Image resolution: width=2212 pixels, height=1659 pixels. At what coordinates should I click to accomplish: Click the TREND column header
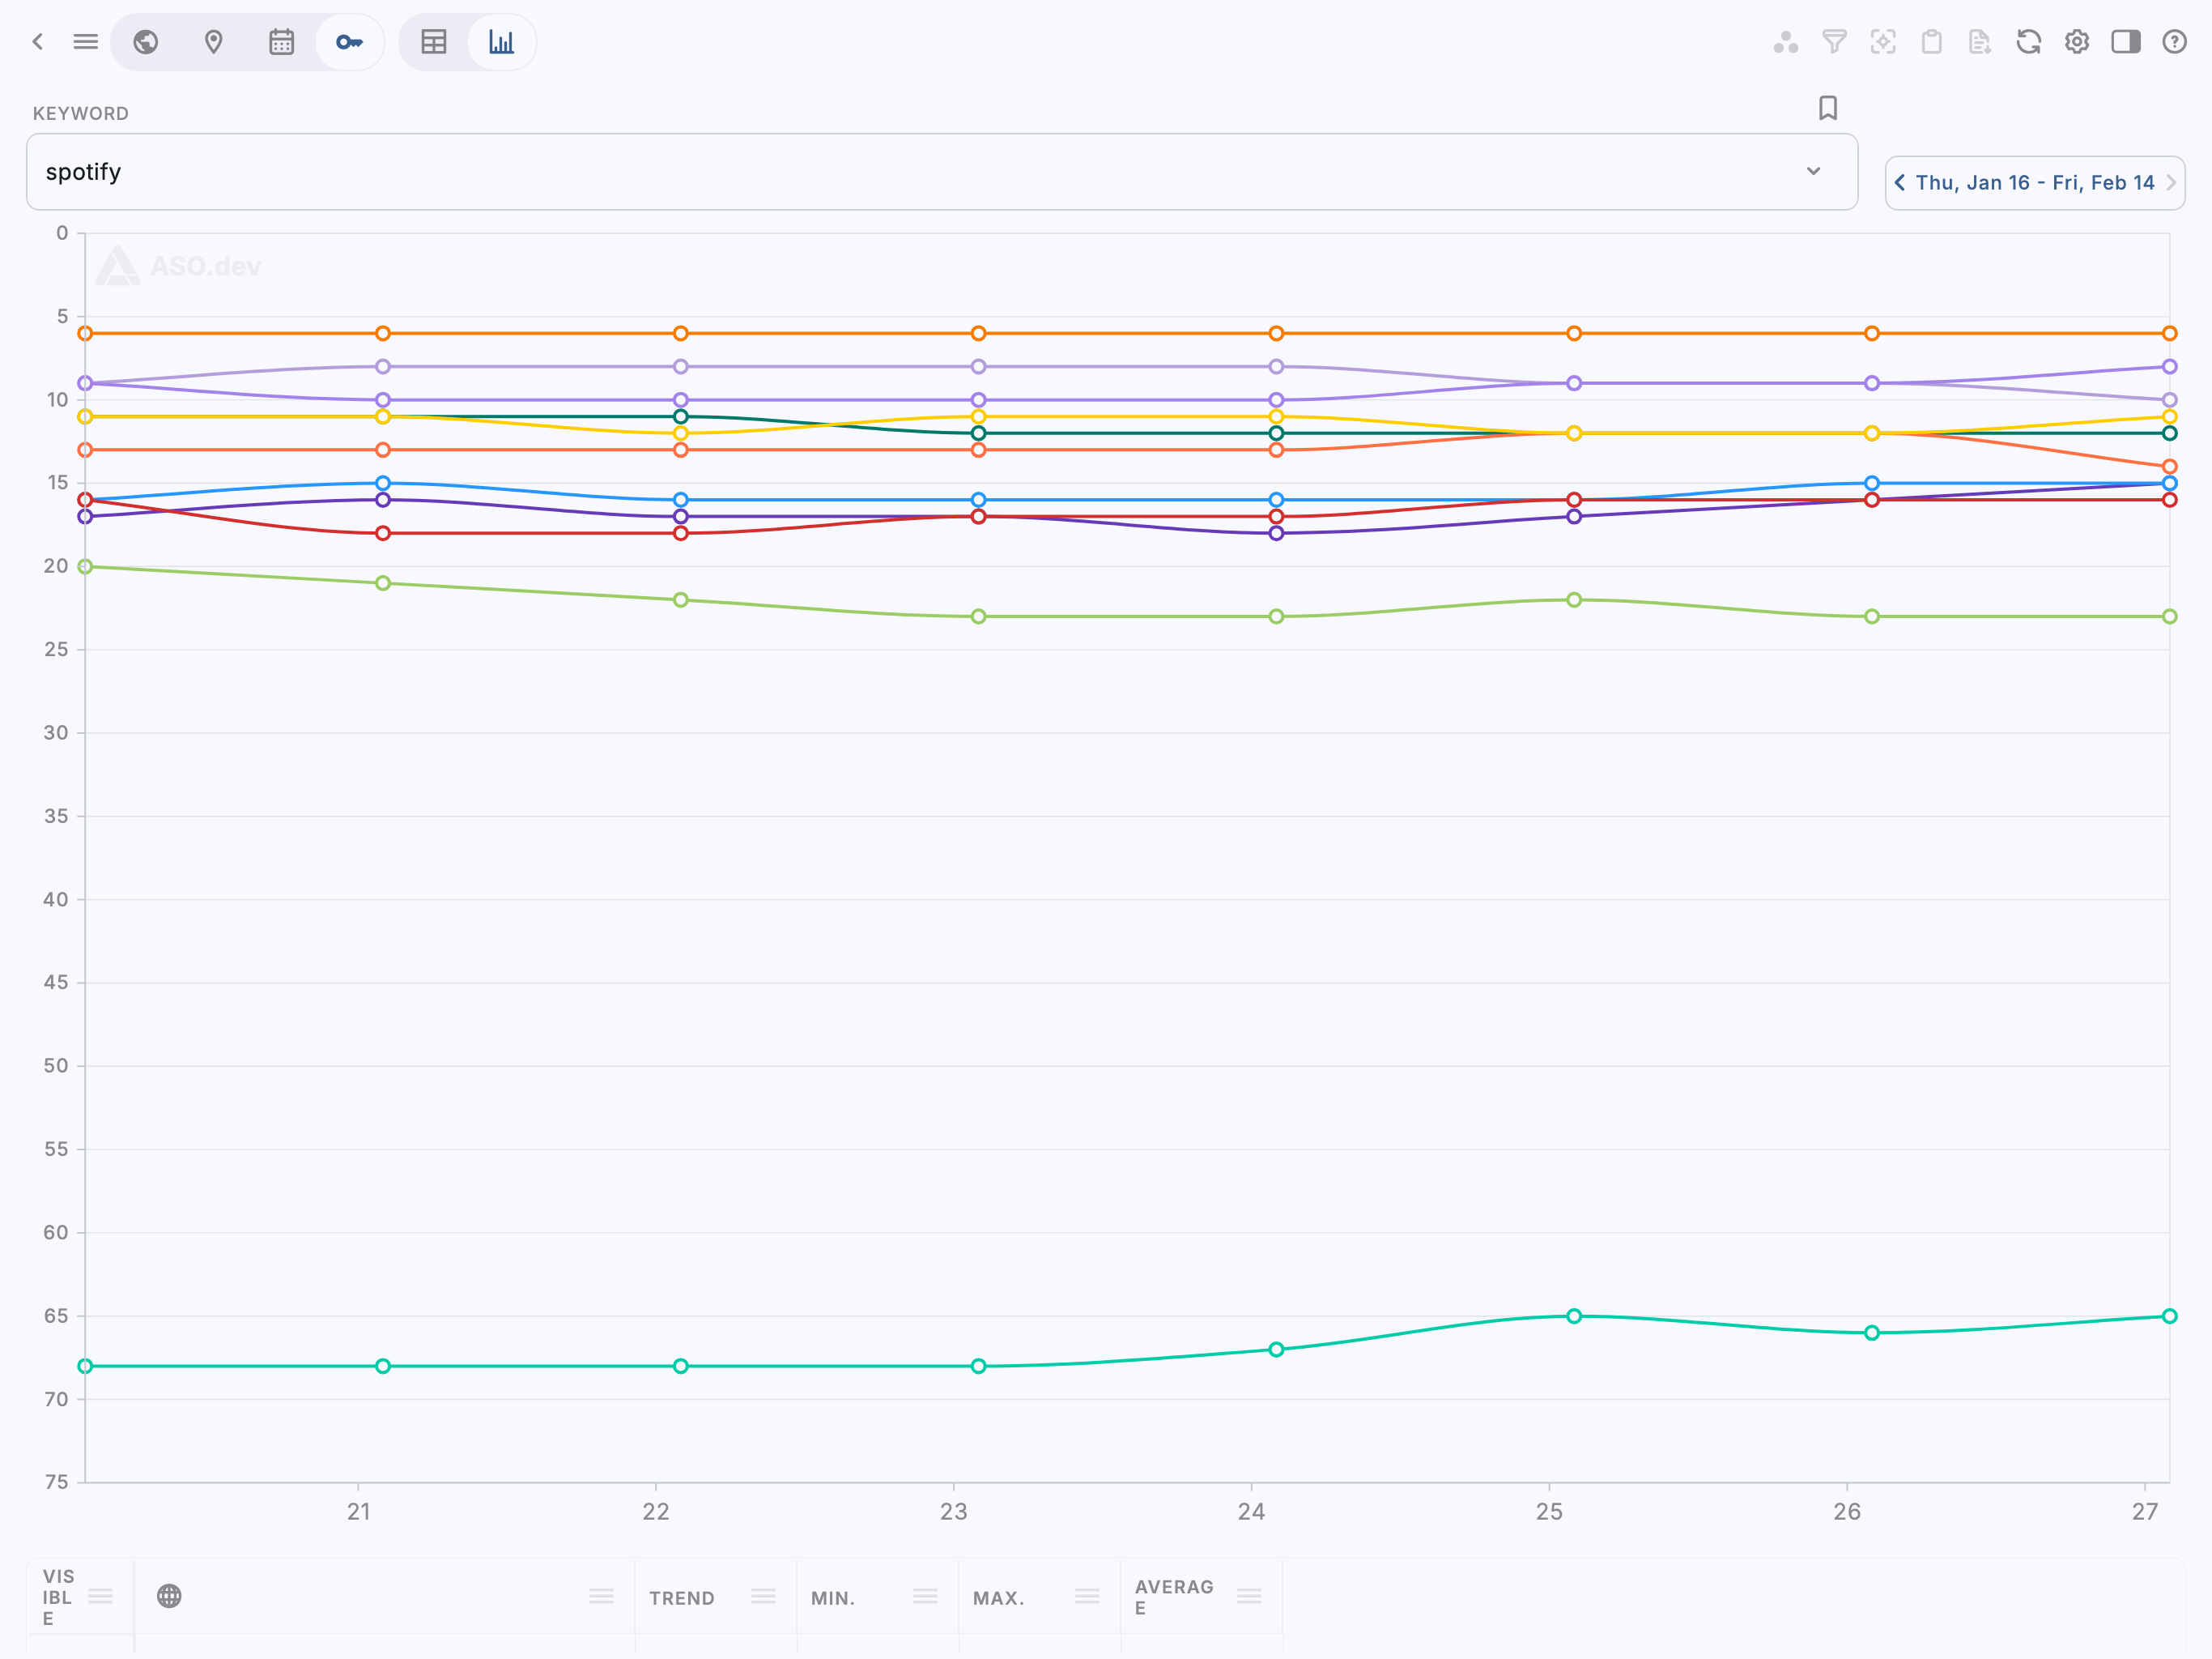pos(682,1598)
